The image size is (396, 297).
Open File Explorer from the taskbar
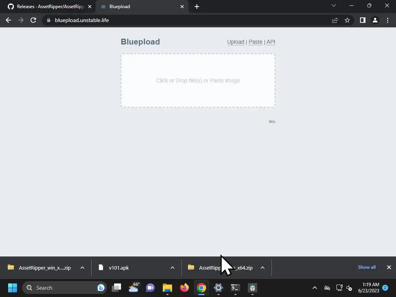pyautogui.click(x=167, y=288)
